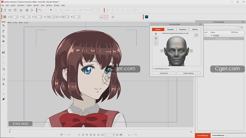Click the X value stepper arrows
Viewport: 246px width, 138px height.
(17, 17)
